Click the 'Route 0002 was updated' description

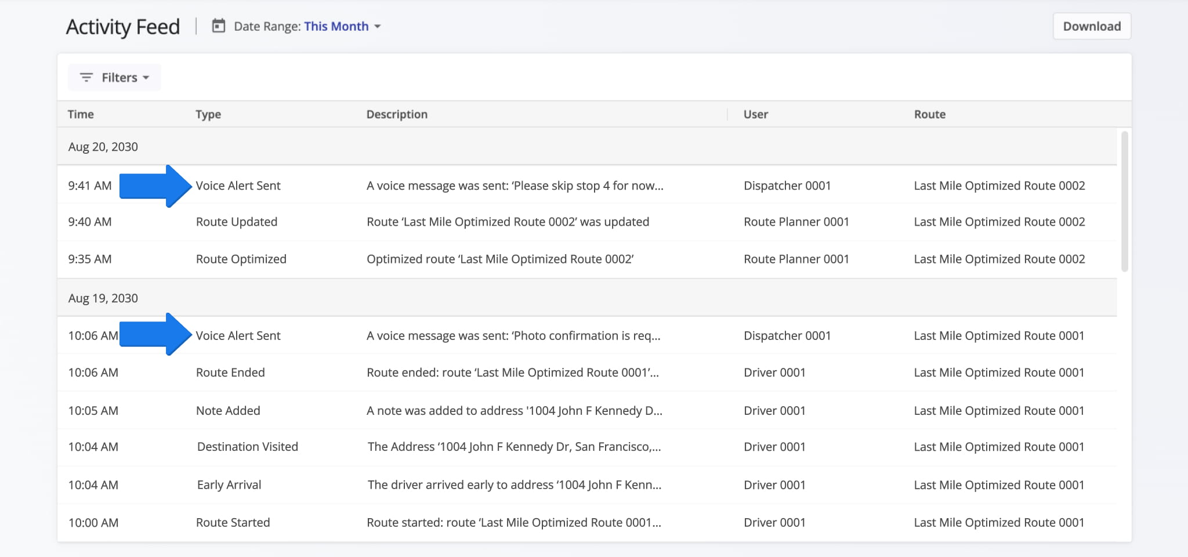[508, 222]
